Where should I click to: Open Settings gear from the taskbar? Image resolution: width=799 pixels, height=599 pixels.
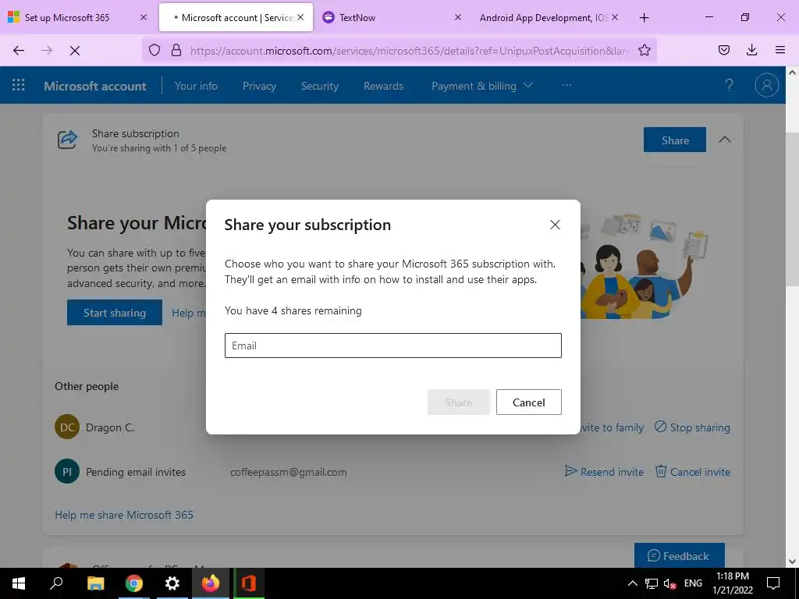[172, 583]
